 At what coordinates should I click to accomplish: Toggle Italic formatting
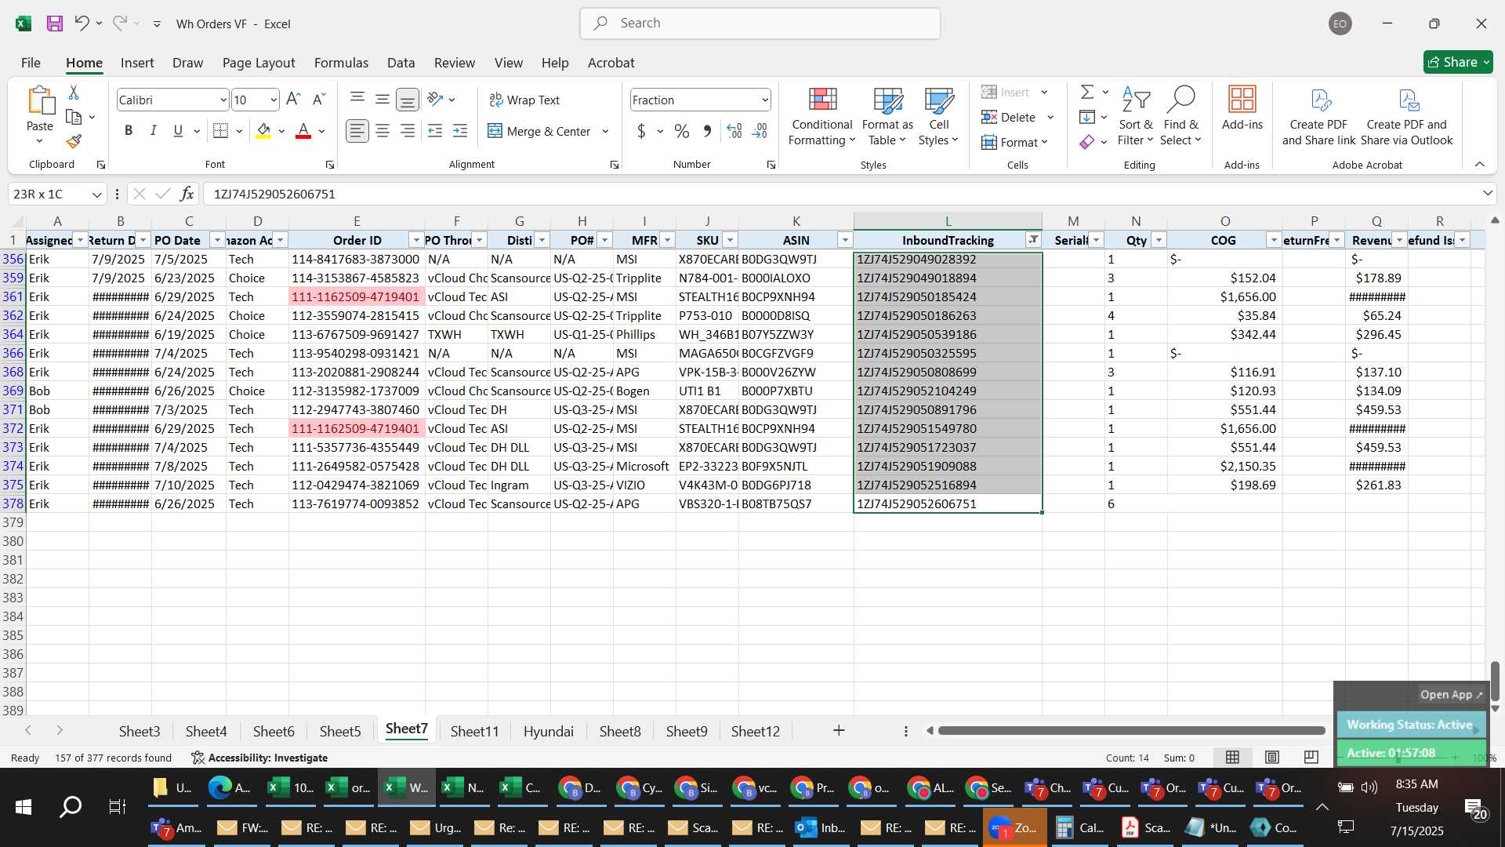click(x=154, y=131)
